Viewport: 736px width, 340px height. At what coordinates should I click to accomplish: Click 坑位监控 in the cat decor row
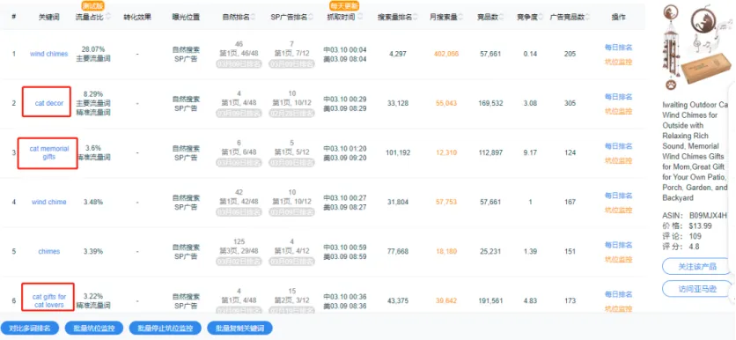click(618, 111)
